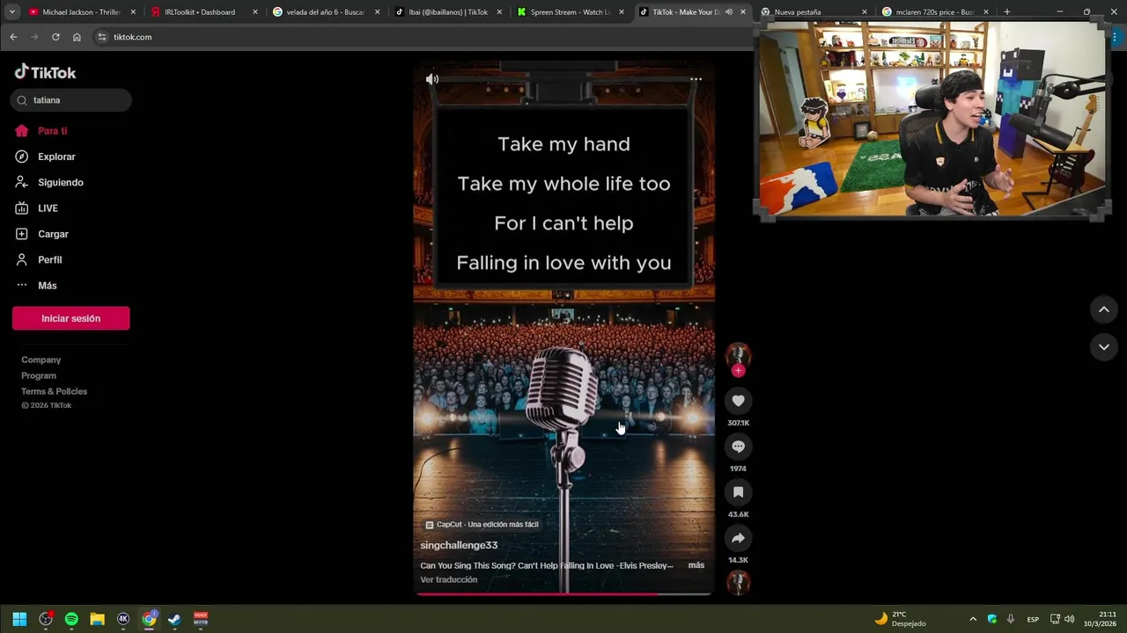This screenshot has height=633, width=1127.
Task: Expand the caption with más
Action: [696, 565]
